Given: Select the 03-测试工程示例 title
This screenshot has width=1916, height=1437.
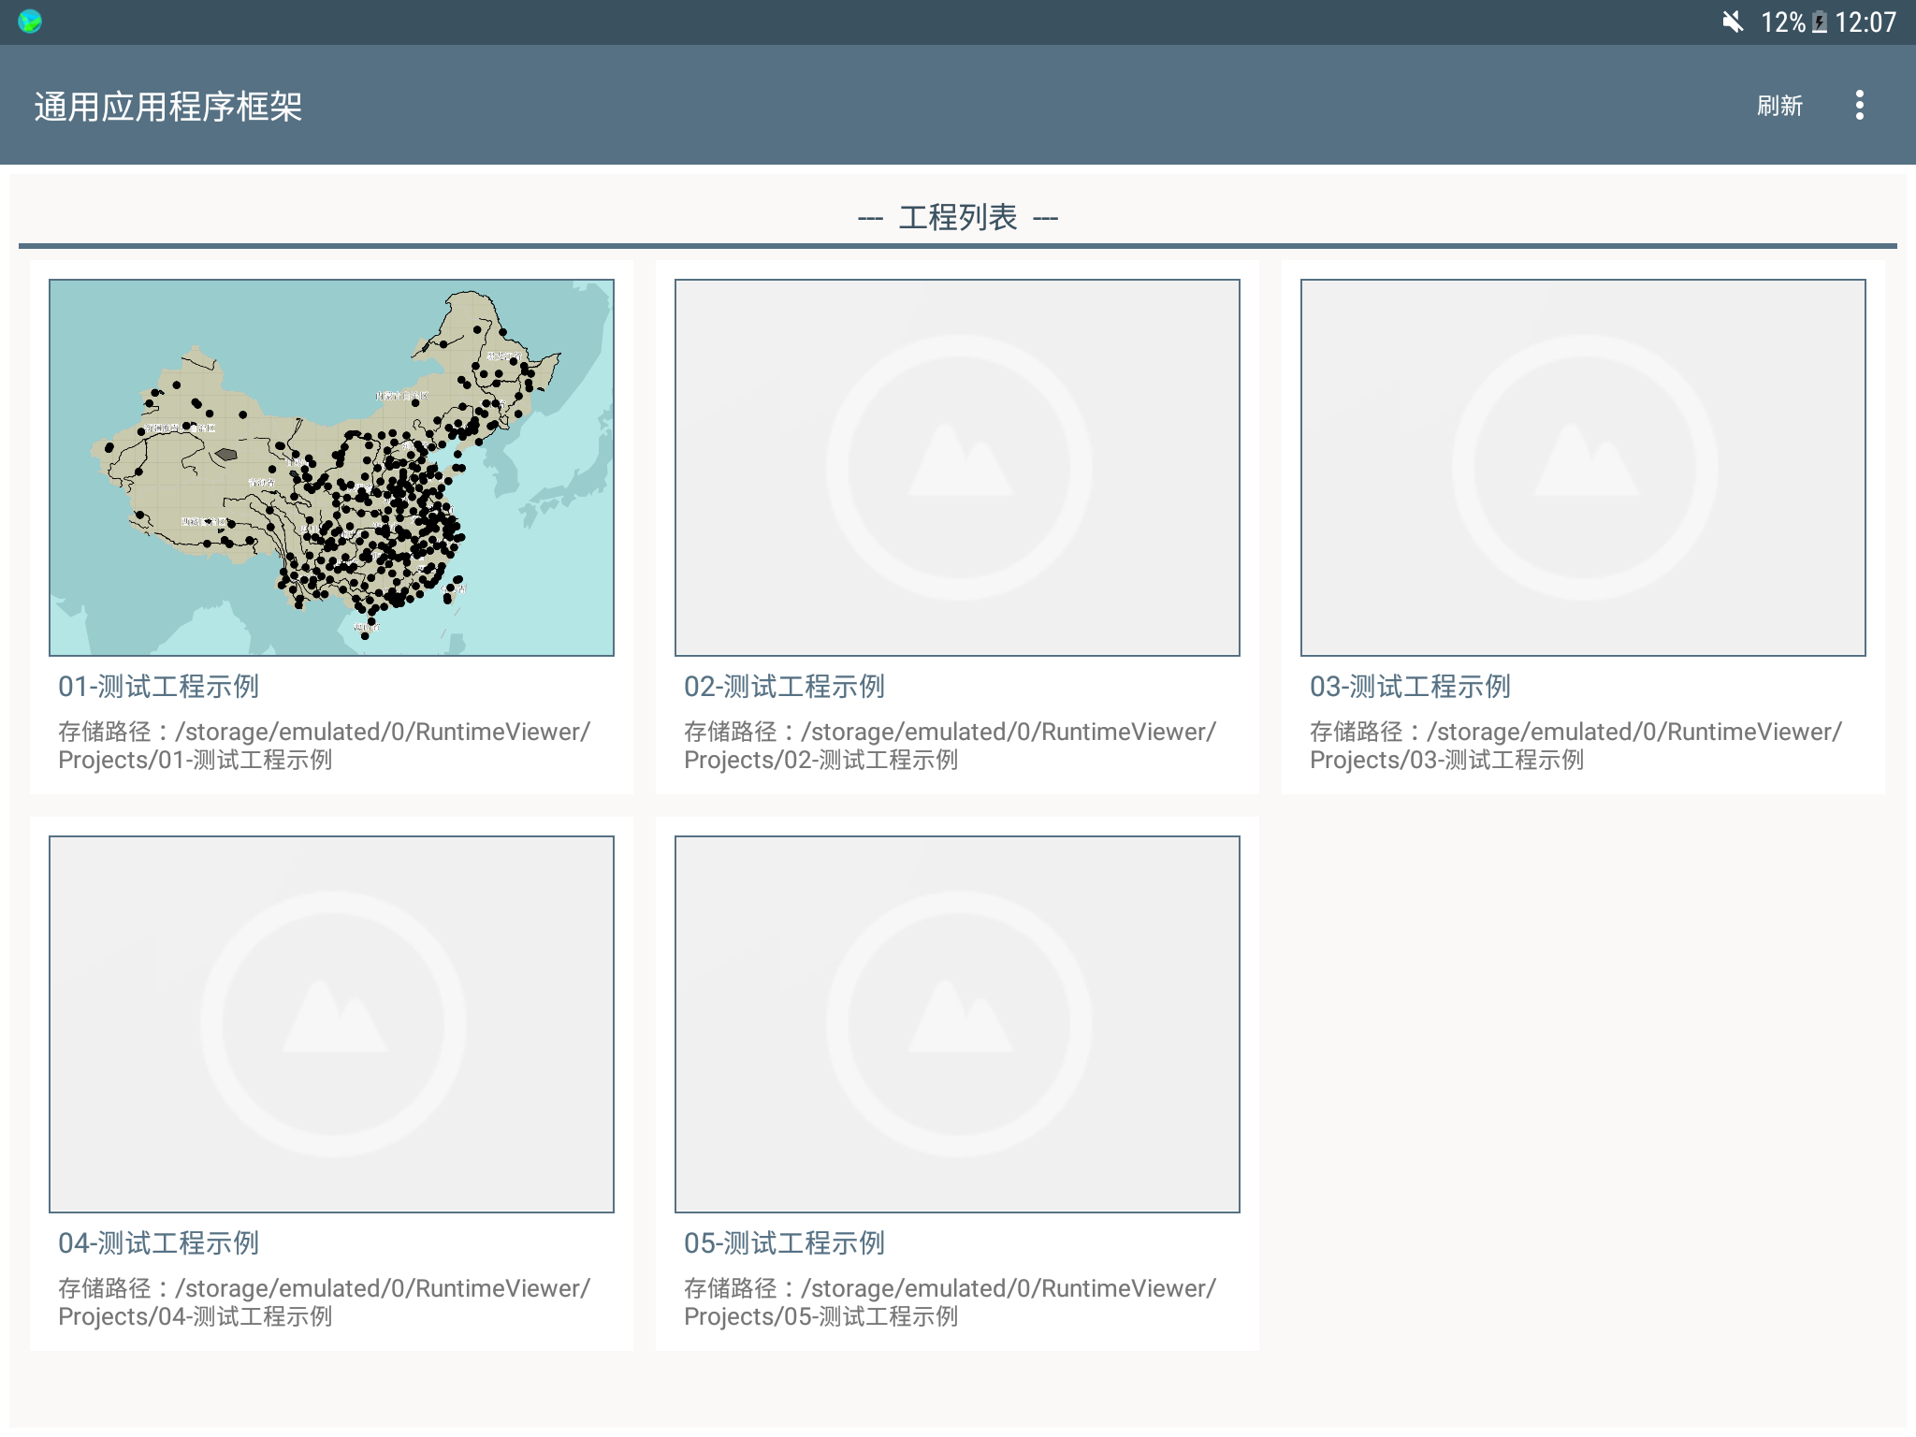Looking at the screenshot, I should (1410, 687).
